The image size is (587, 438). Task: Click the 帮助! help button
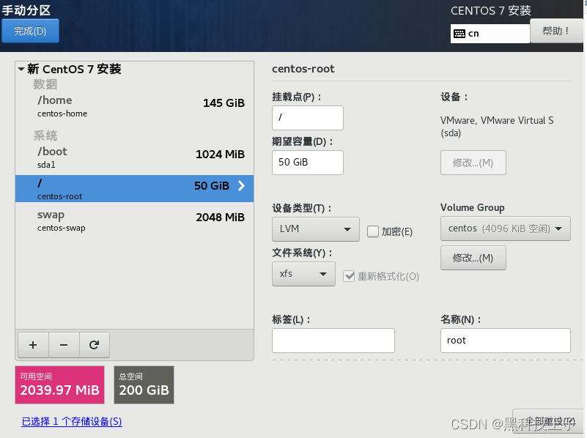pyautogui.click(x=556, y=31)
